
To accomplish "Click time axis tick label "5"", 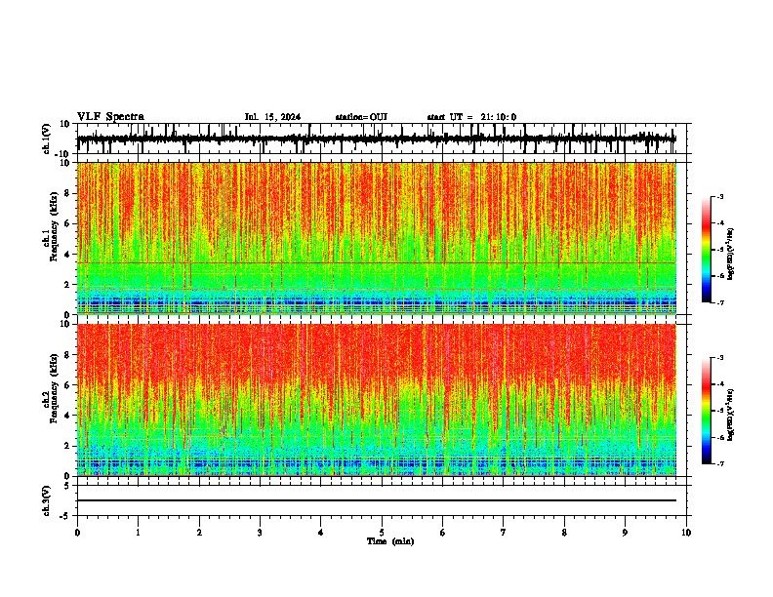I will click(x=382, y=533).
